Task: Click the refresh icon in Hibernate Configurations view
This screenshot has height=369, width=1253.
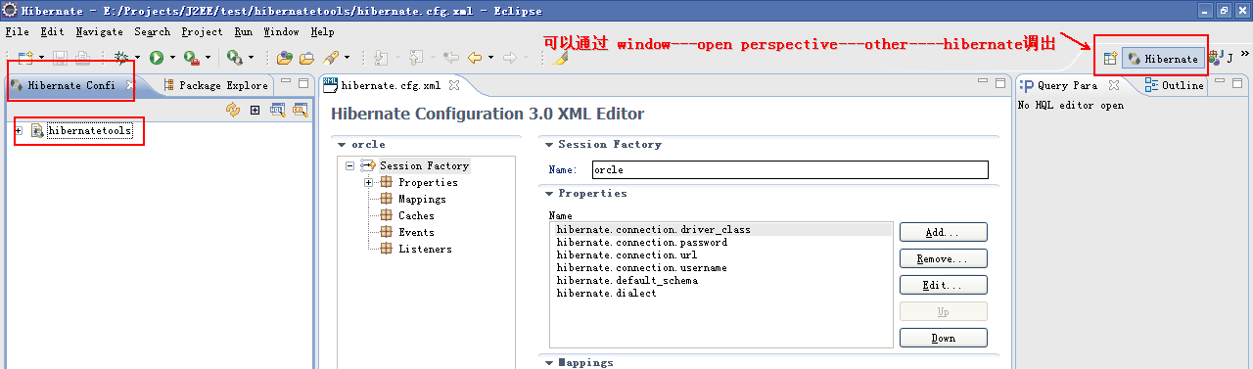Action: (x=233, y=110)
